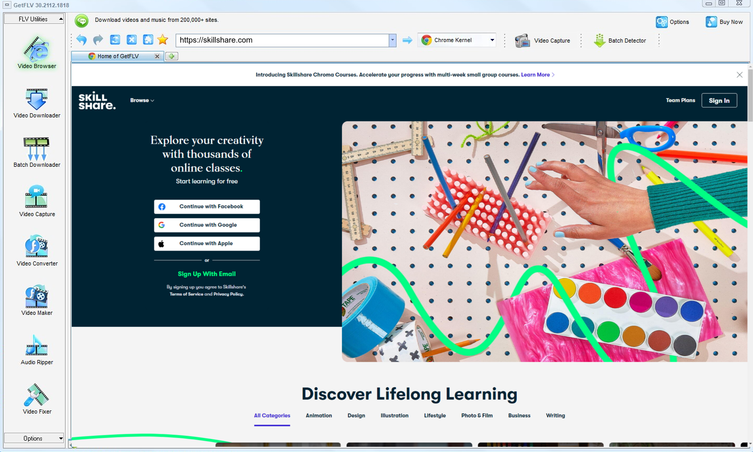753x452 pixels.
Task: Close the Home of GetFLV tab
Action: [157, 56]
